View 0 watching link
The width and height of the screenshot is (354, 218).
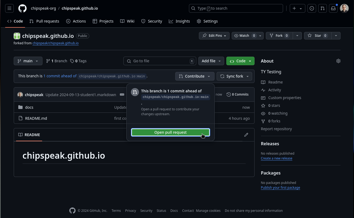click(274, 113)
